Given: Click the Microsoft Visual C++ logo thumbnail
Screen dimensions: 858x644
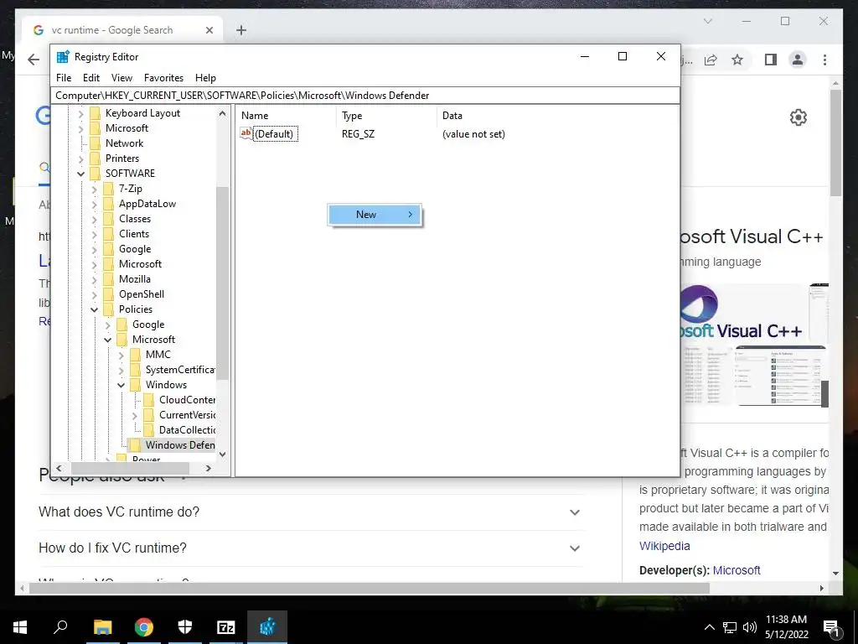Looking at the screenshot, I should (742, 313).
